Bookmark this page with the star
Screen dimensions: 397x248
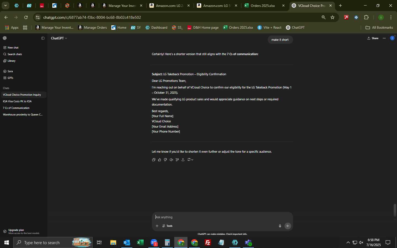coord(333,17)
